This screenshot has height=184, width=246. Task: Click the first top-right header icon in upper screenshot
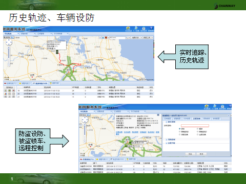pos(128,28)
